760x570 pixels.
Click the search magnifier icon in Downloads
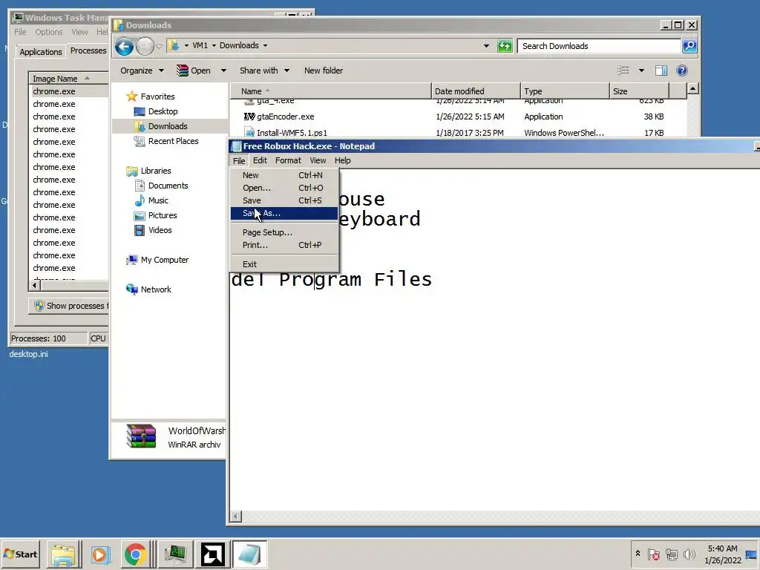[x=689, y=46]
